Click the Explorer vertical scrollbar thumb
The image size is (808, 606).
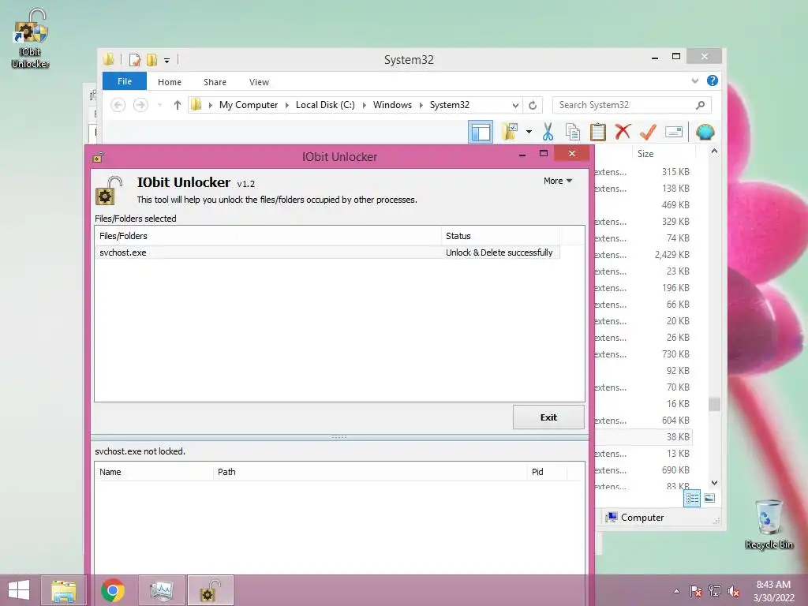(x=714, y=404)
